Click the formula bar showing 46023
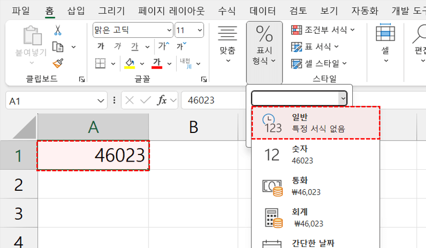The height and width of the screenshot is (248, 426). (214, 100)
